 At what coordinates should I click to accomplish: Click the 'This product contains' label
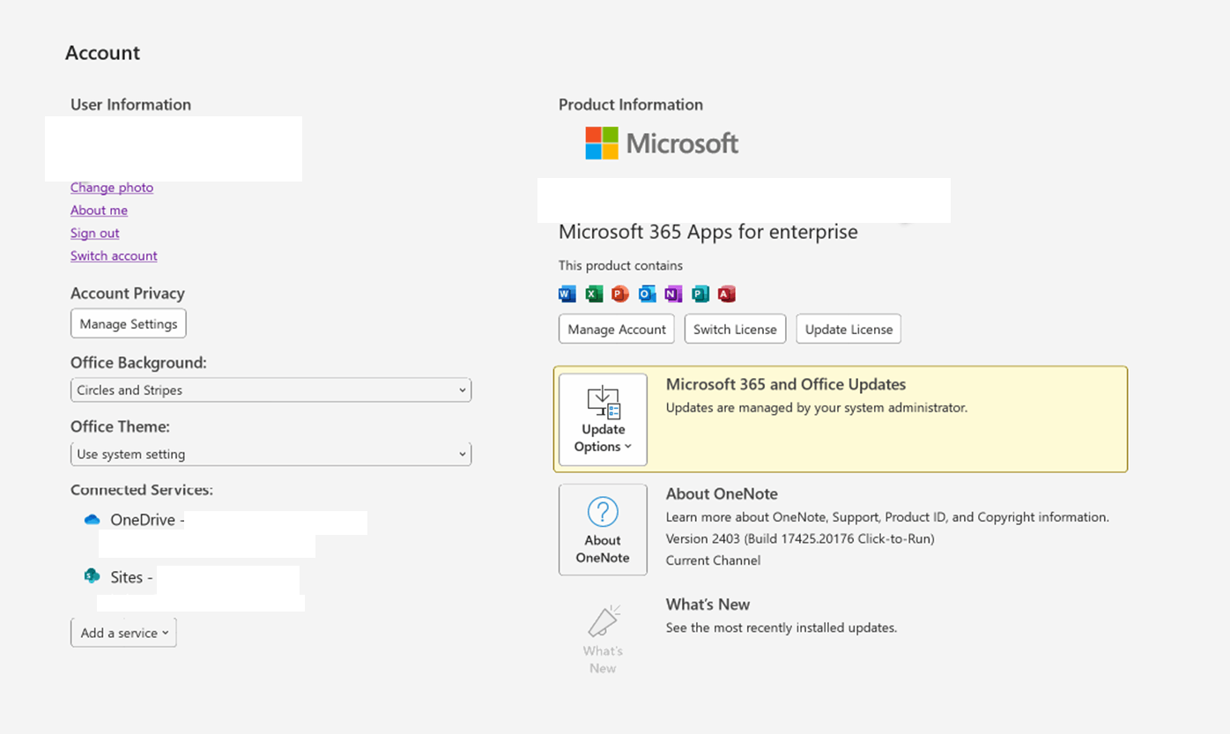(x=620, y=265)
